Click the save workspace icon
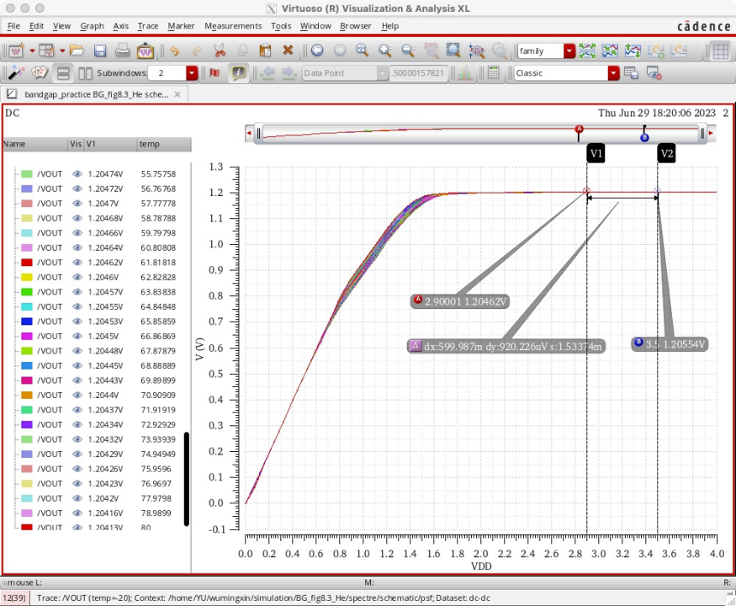 click(x=632, y=73)
